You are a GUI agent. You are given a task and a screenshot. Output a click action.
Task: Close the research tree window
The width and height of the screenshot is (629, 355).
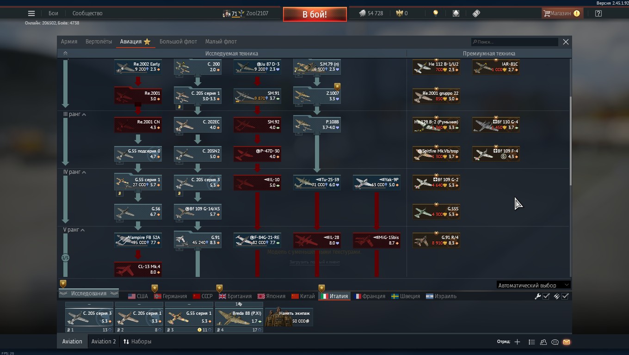(566, 42)
